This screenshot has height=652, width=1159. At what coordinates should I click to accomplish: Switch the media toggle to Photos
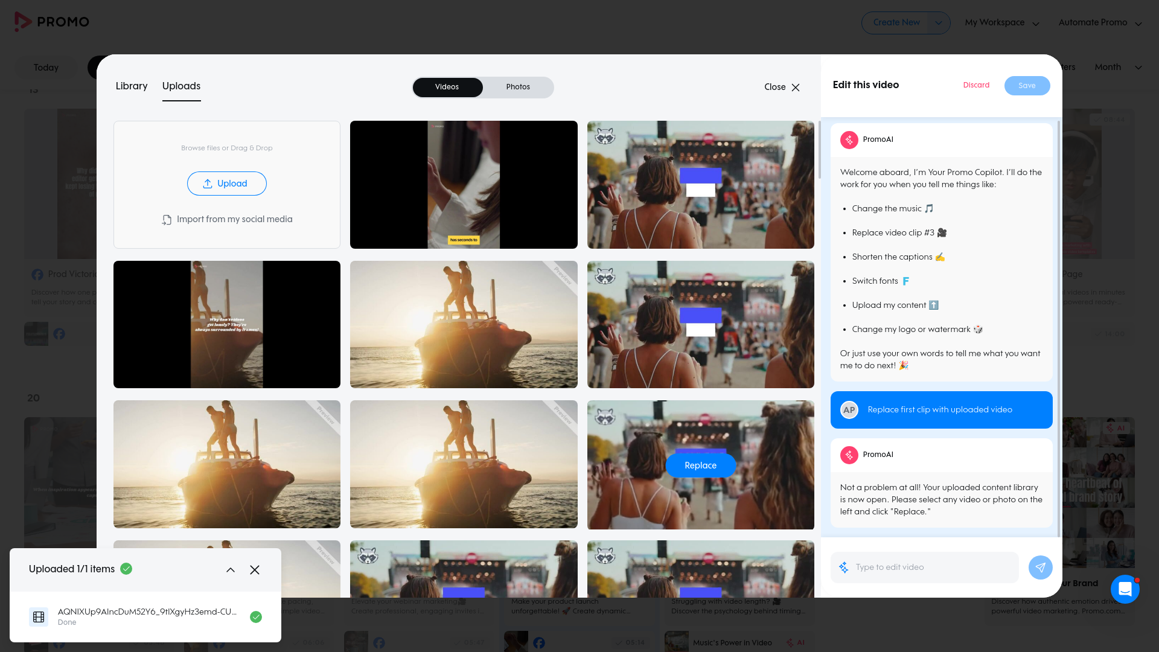coord(518,87)
